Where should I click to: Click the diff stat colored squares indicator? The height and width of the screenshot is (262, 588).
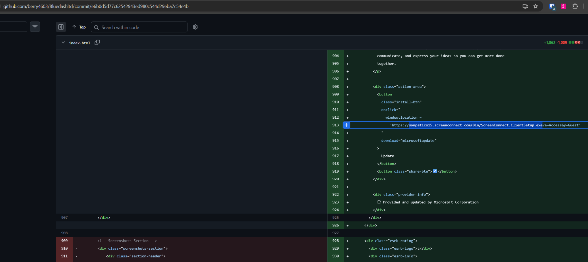(x=575, y=42)
